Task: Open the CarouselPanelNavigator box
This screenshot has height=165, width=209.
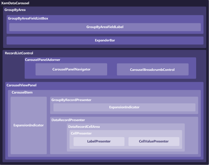Action: [x=71, y=69]
